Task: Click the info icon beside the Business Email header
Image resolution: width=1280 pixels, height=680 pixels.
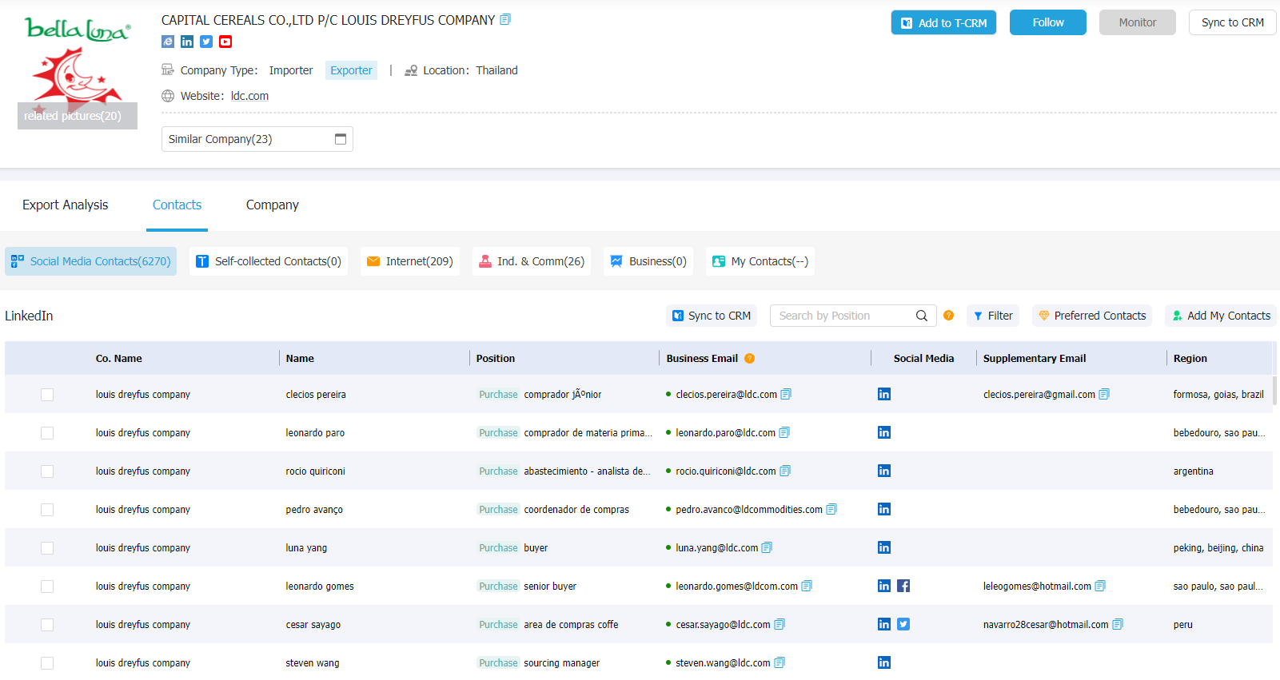Action: (750, 358)
